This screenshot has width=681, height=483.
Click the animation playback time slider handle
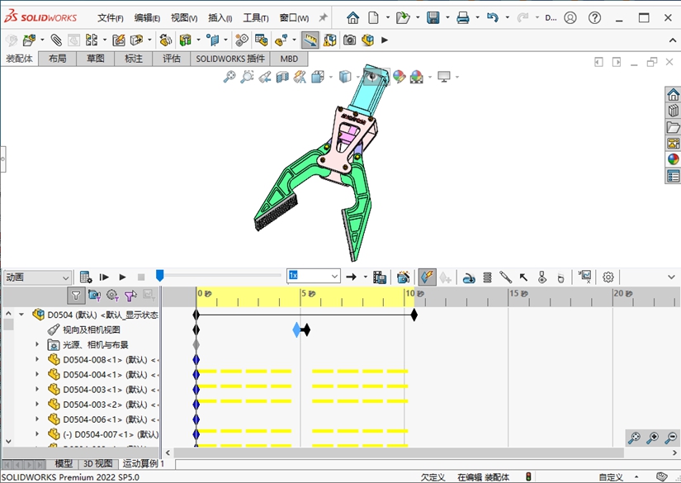(x=160, y=276)
